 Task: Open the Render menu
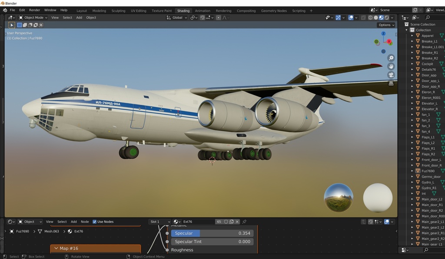(x=34, y=10)
